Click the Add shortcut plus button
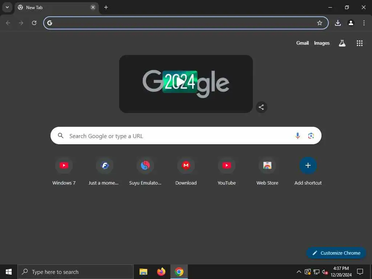The image size is (372, 279). [308, 165]
